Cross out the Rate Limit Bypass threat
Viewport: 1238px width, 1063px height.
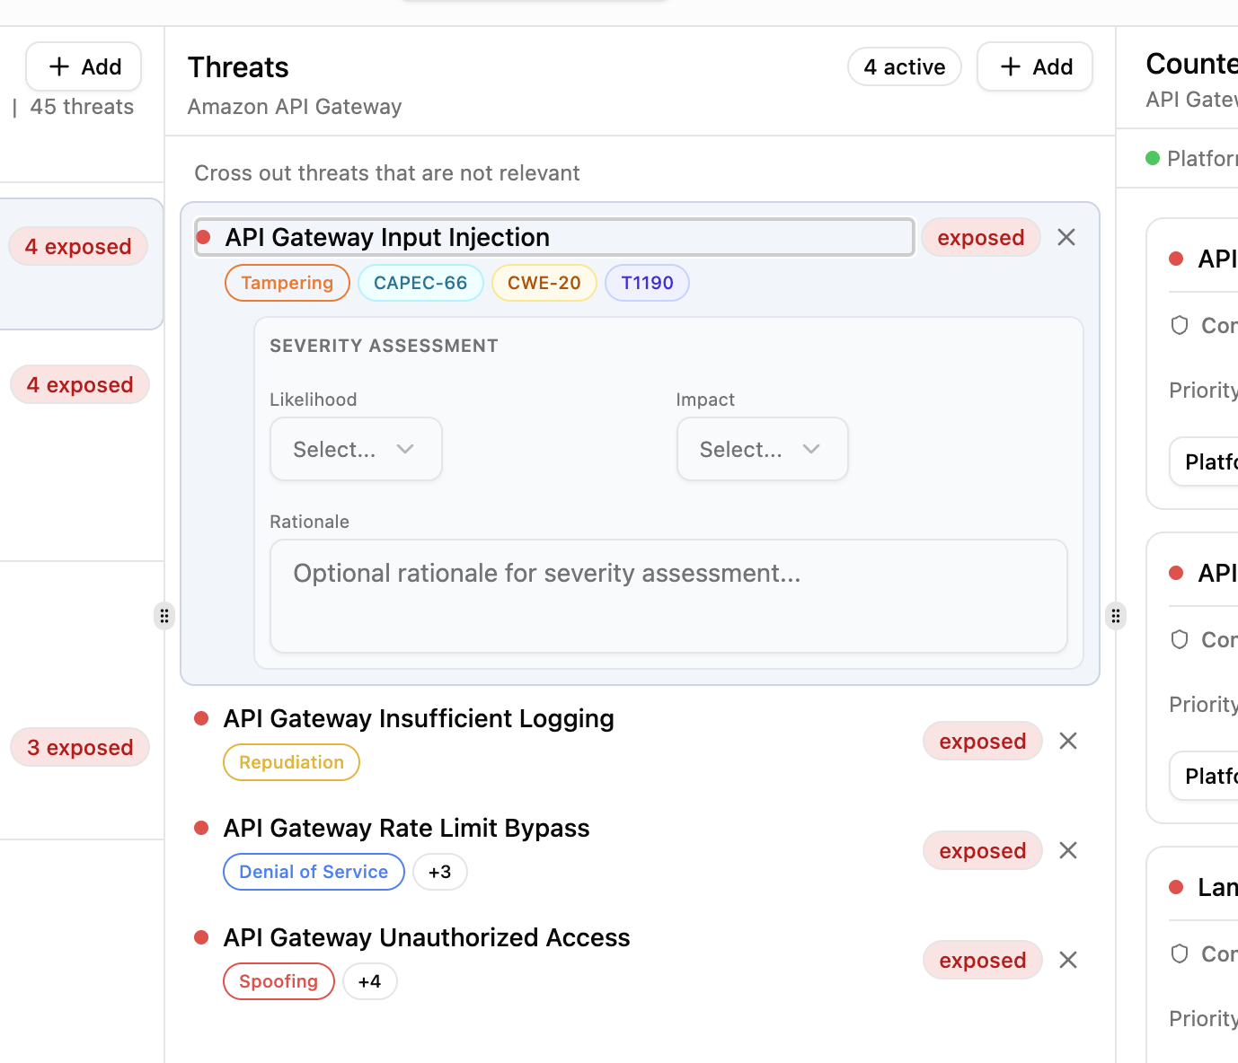point(1068,850)
